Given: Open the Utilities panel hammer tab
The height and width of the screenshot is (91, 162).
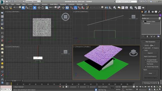Looking at the screenshot, I should coord(159,12).
